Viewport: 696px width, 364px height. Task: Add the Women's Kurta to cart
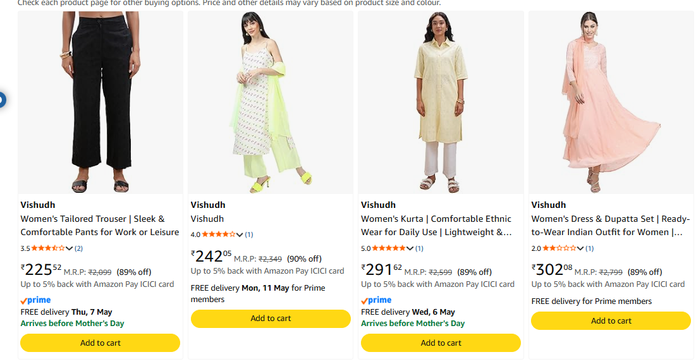[x=441, y=343]
